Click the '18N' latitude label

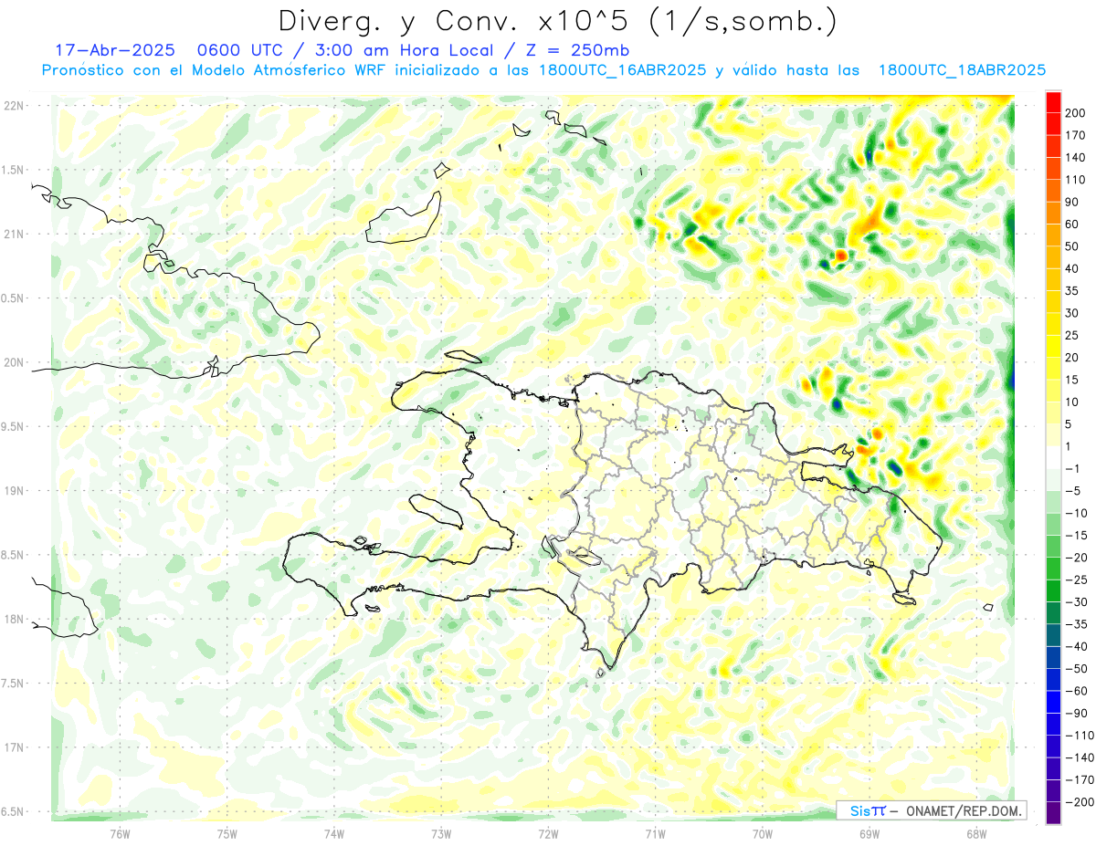point(14,619)
